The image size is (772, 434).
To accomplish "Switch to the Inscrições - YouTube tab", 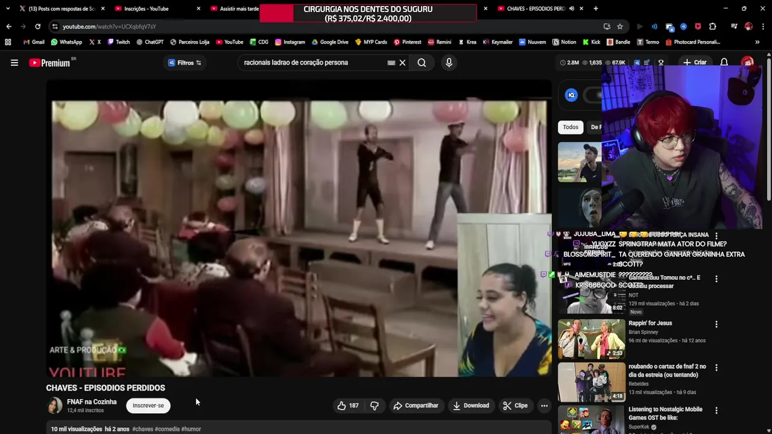I will point(158,8).
